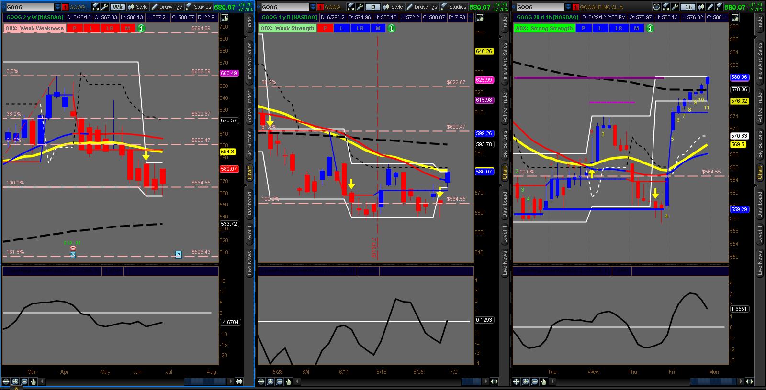
Task: Click the studies flask icon in hourly chart toolbar
Action: click(x=719, y=7)
